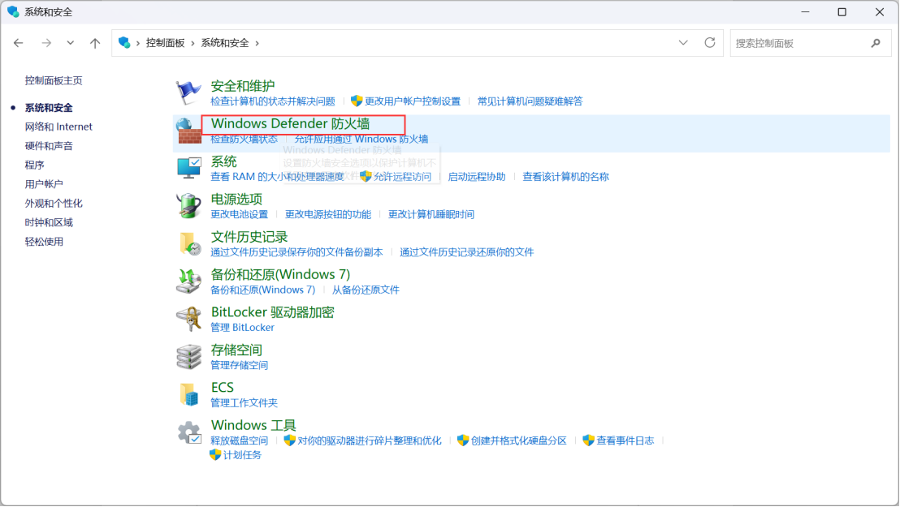Click 允许应用通过 Windows 防火墙

pos(361,140)
